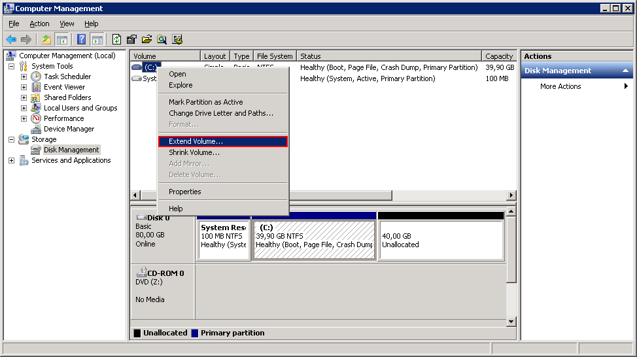Screen dimensions: 637x357
Task: Choose Shrink Volume... from context menu
Action: coord(223,152)
